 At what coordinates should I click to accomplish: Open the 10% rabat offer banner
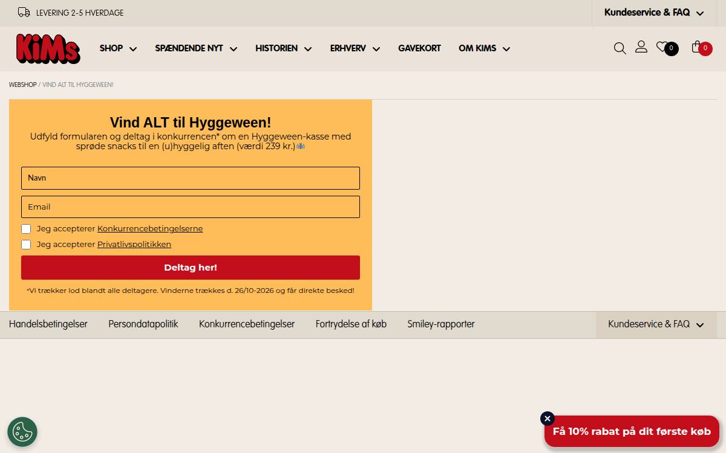click(632, 431)
